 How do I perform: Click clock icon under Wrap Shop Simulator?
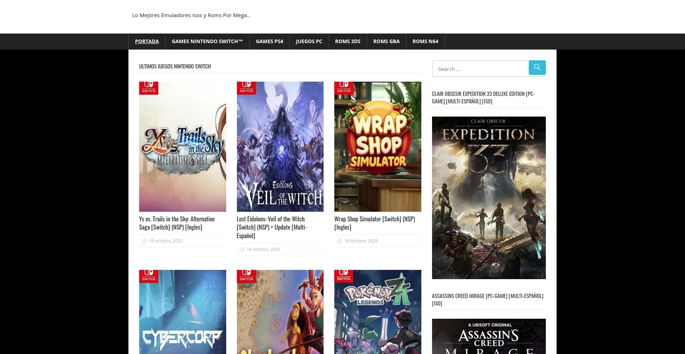(x=339, y=241)
